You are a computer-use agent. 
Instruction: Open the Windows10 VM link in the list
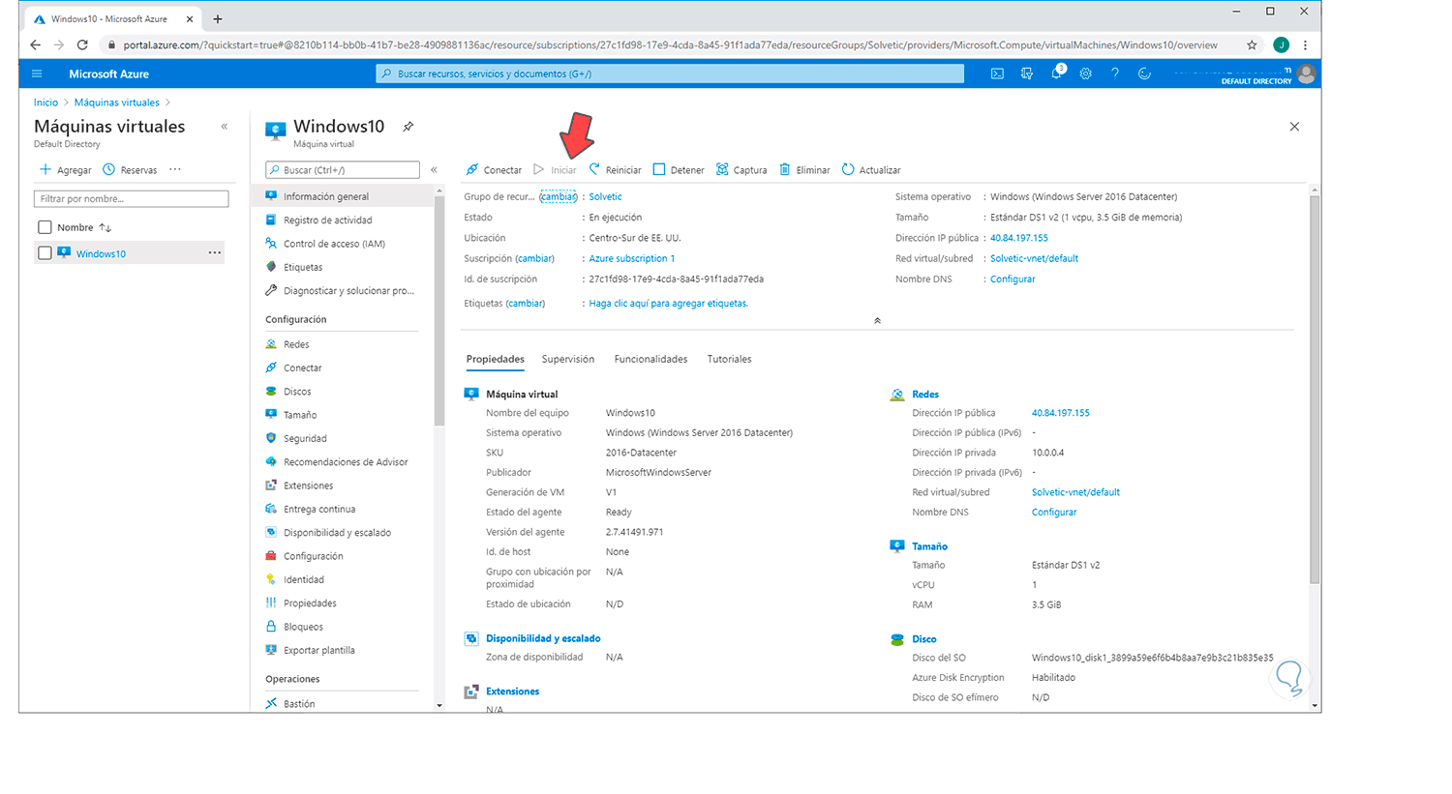click(102, 253)
